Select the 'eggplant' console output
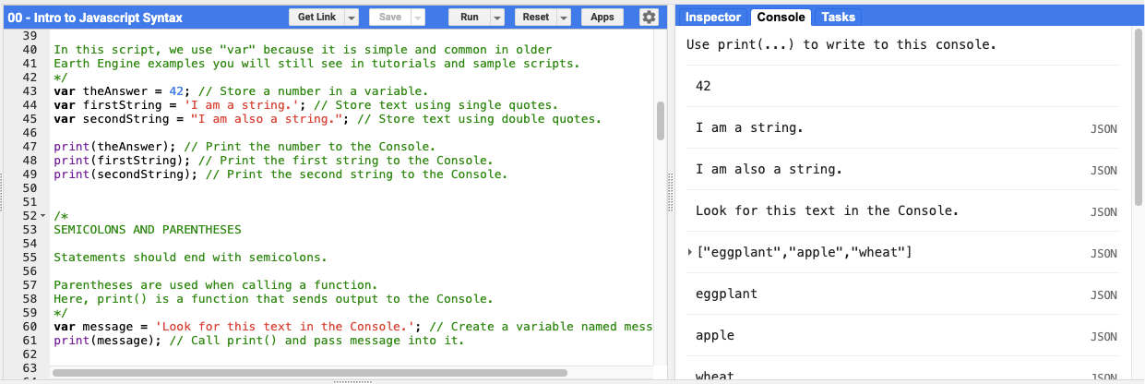The image size is (1145, 384). (x=726, y=294)
